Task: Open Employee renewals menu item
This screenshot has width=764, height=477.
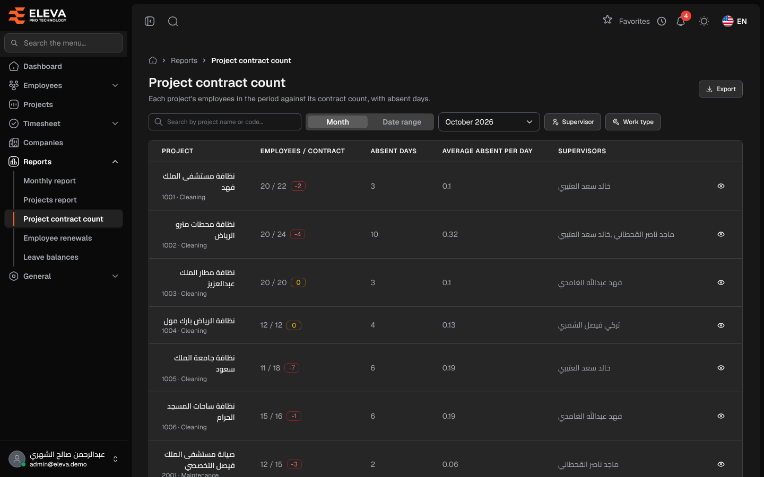Action: click(x=57, y=238)
